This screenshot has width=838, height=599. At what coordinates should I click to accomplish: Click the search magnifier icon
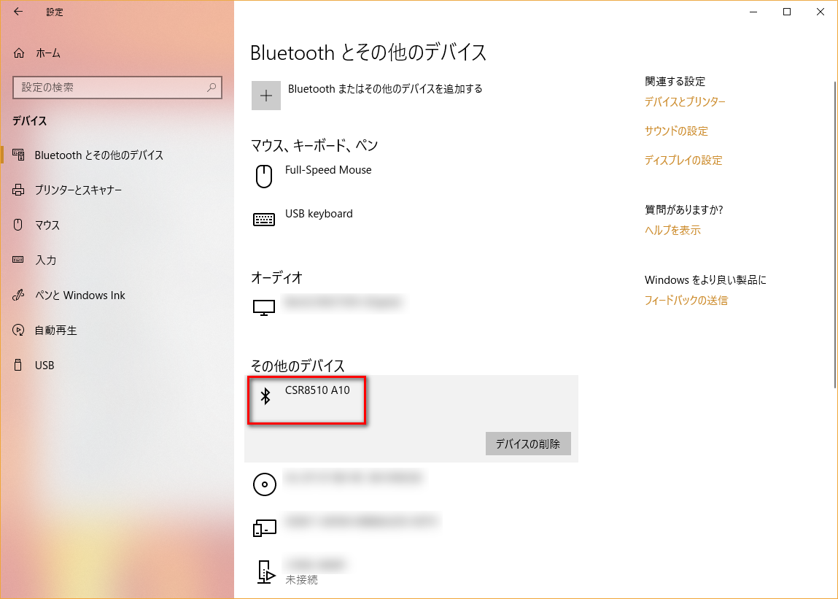click(x=212, y=88)
